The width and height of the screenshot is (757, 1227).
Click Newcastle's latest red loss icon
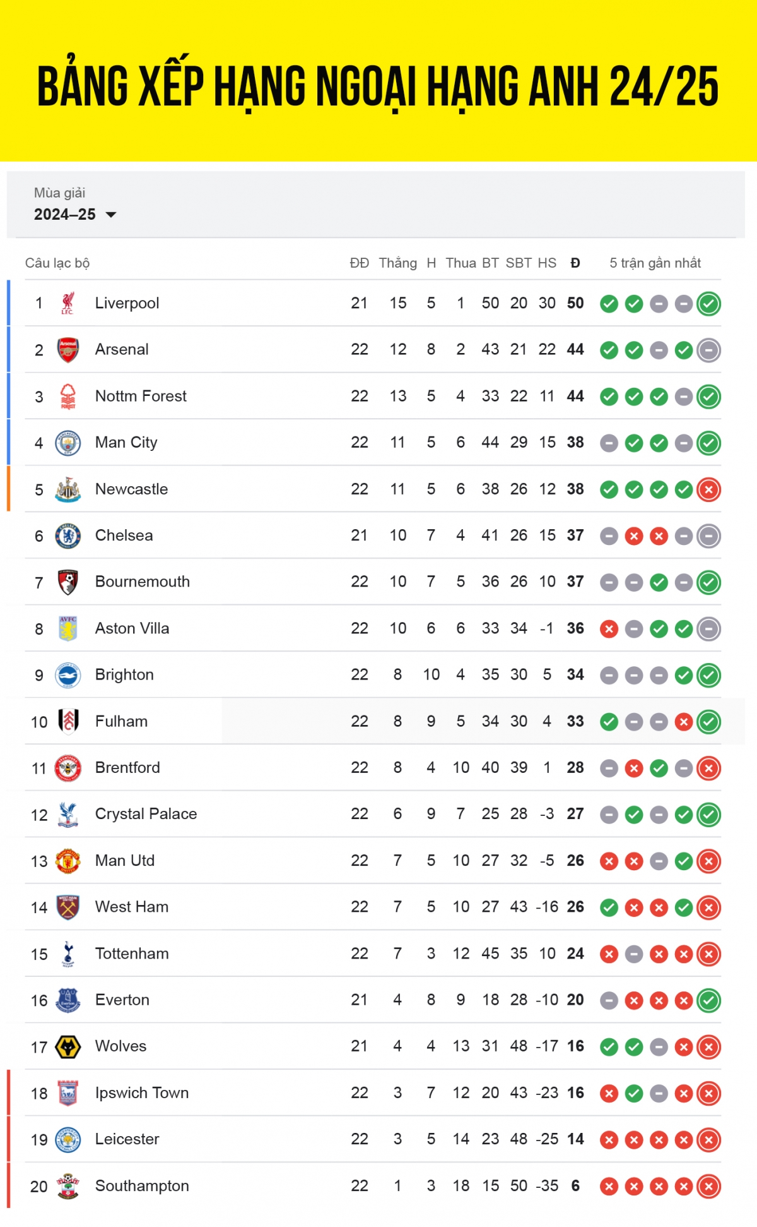(x=708, y=489)
